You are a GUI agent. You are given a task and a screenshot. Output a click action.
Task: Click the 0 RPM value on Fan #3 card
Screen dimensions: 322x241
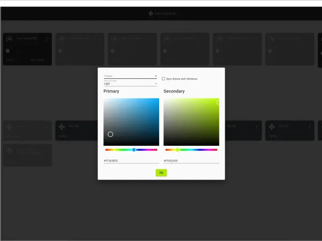(x=63, y=136)
